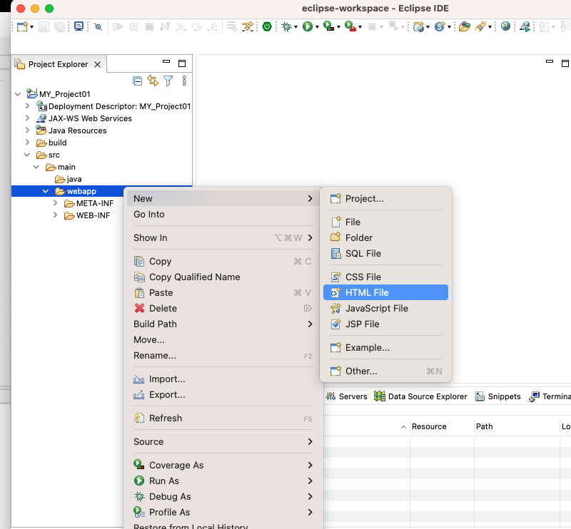Choose JSP File from New submenu
The image size is (571, 529).
pos(385,324)
